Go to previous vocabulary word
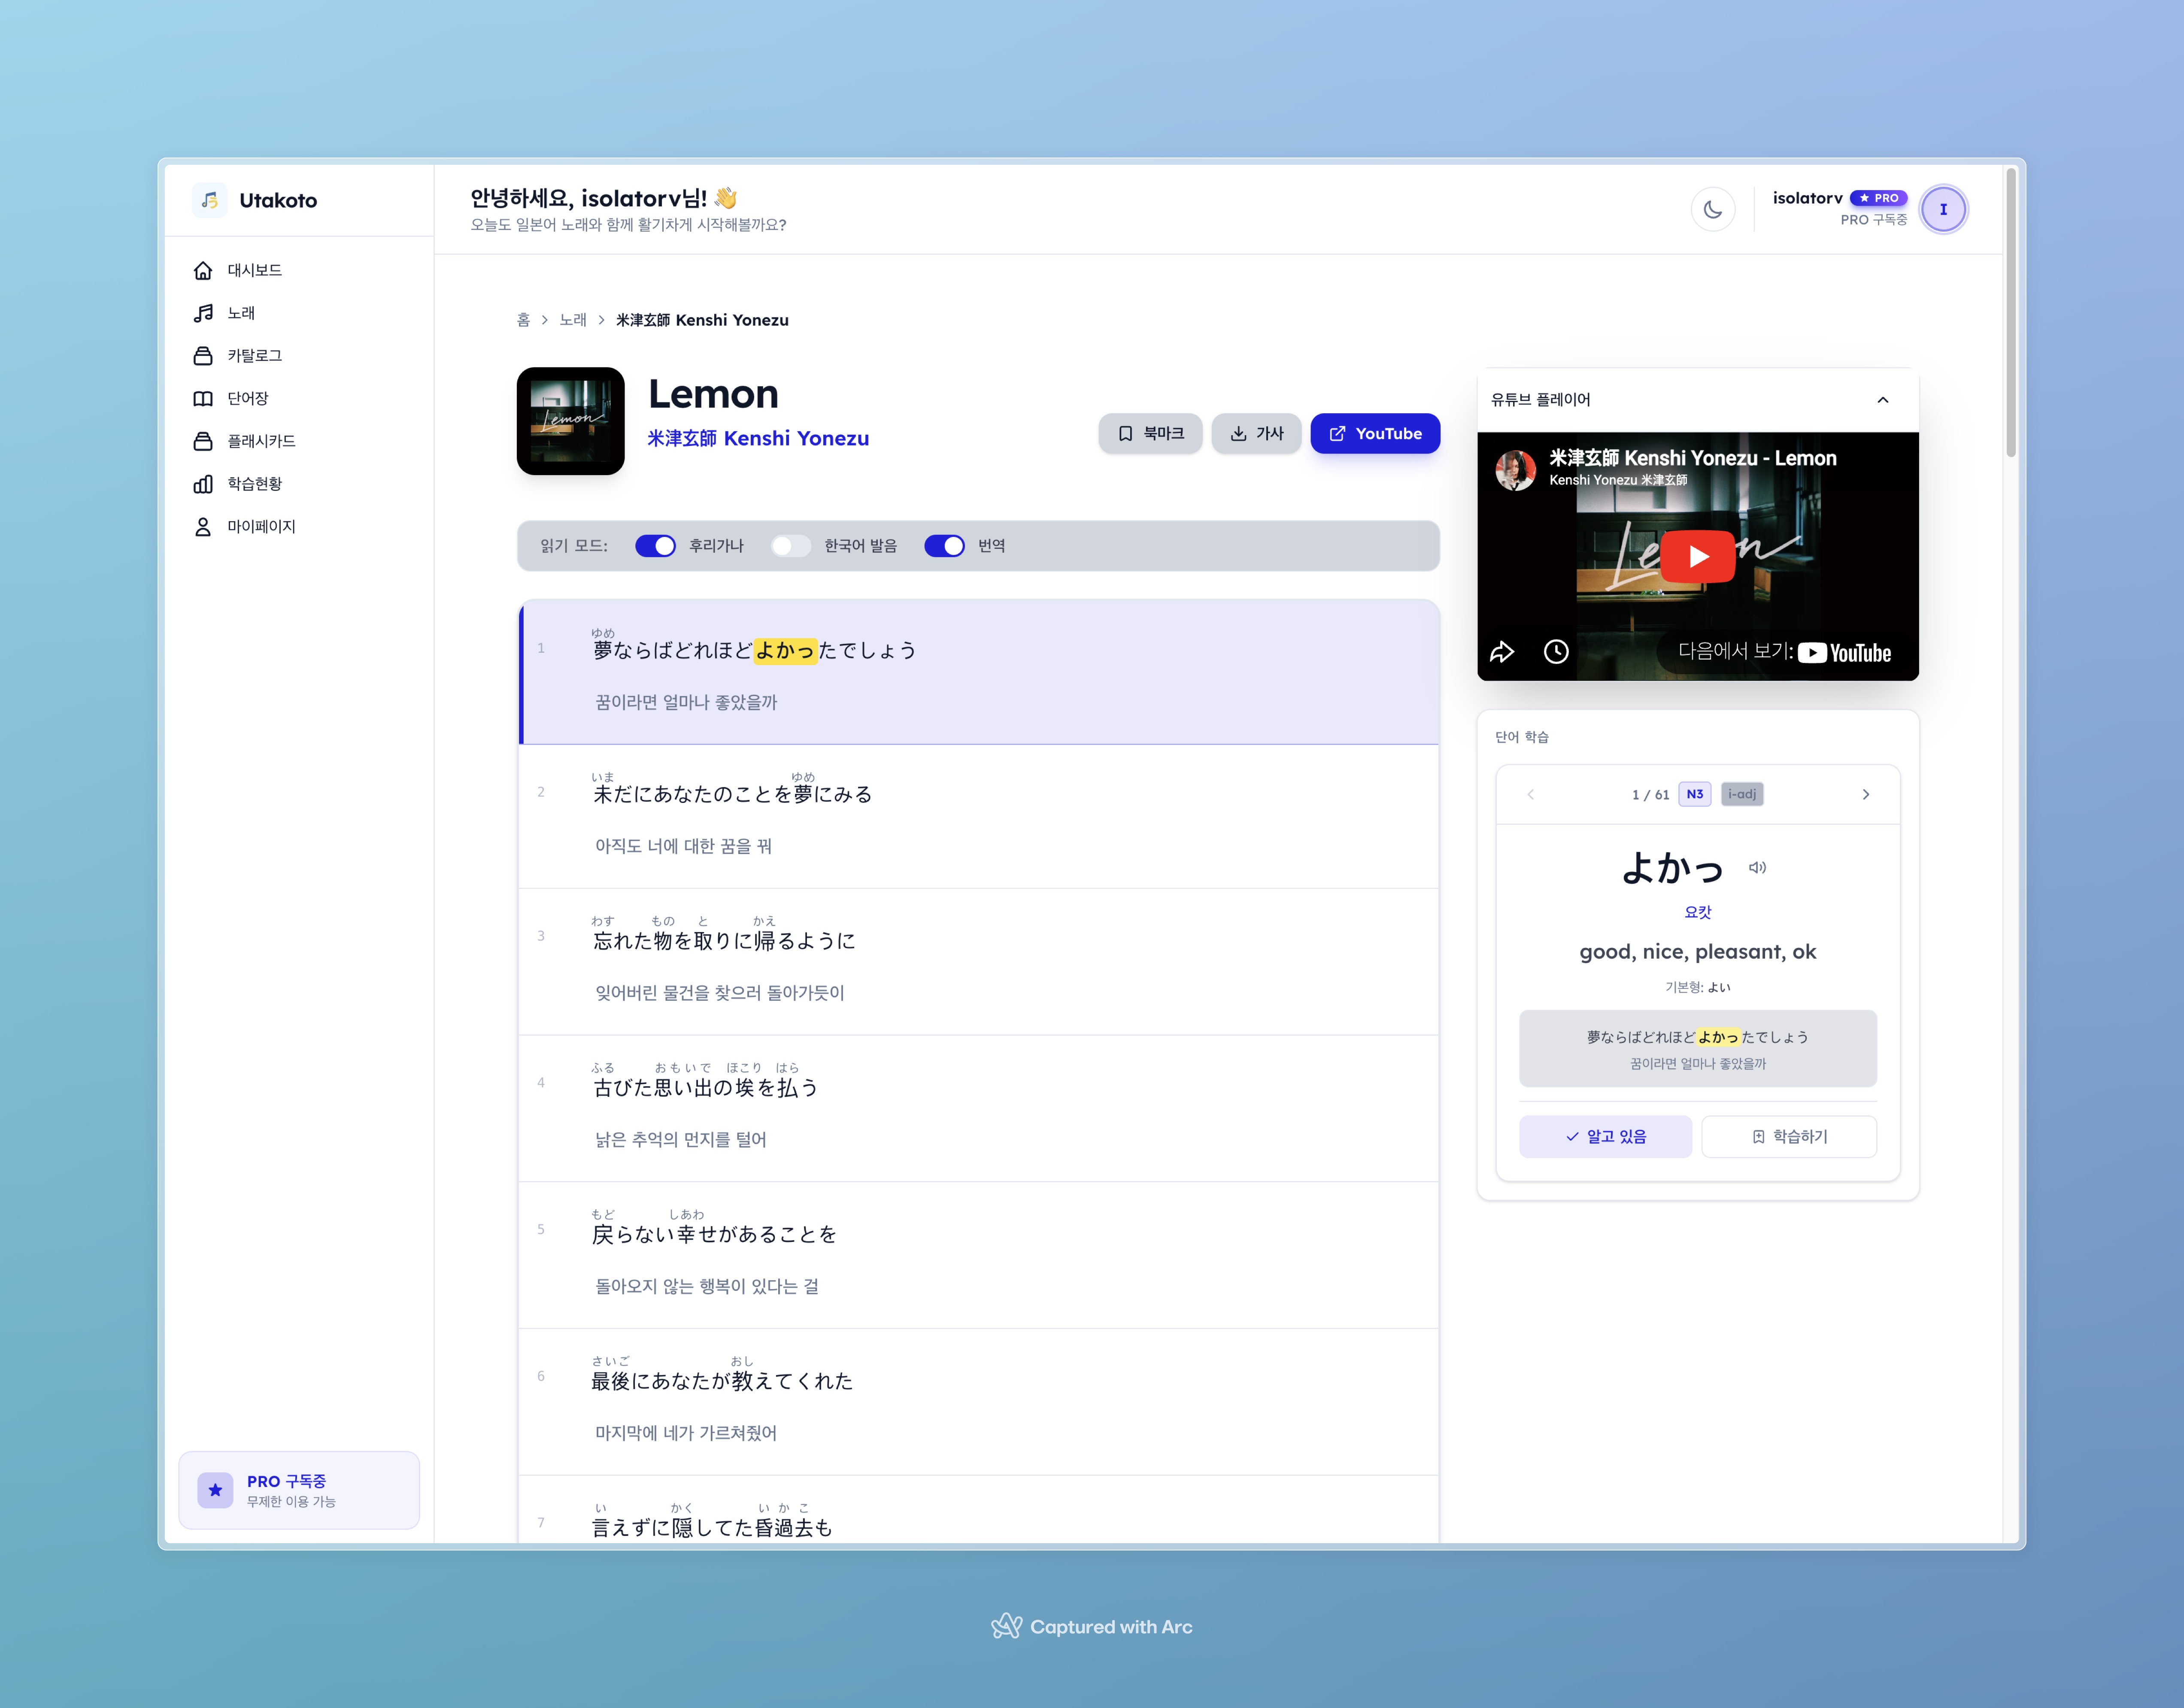 1530,794
